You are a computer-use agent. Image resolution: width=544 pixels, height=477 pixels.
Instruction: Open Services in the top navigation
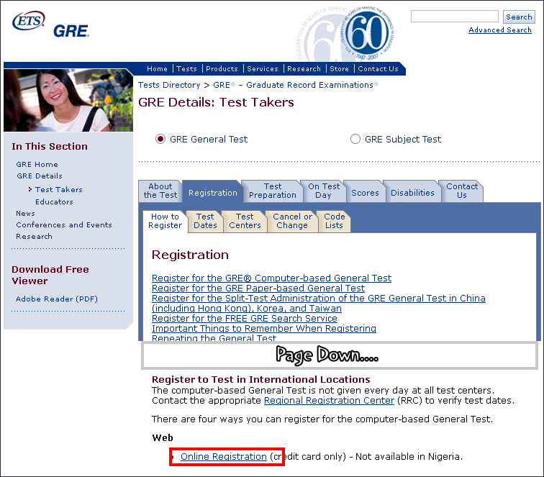pyautogui.click(x=263, y=68)
